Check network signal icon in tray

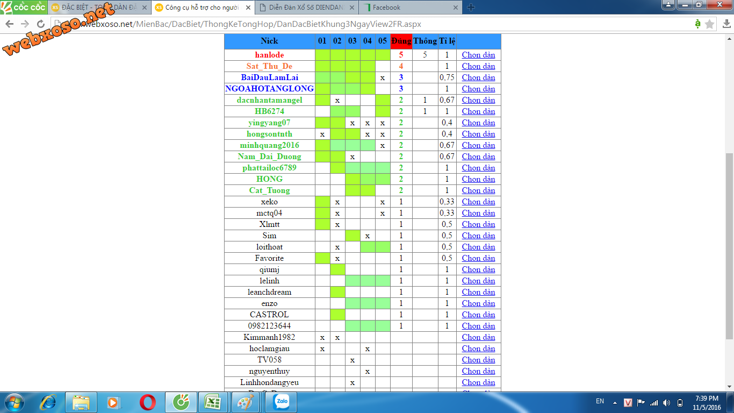[x=654, y=402]
